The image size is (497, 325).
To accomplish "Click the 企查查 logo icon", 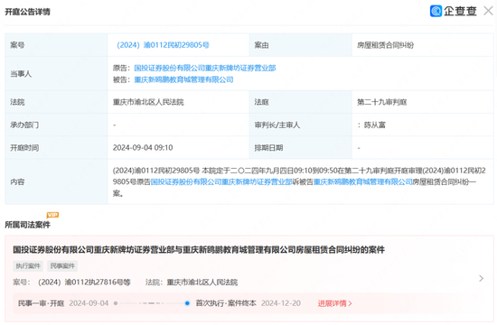I will 436,11.
